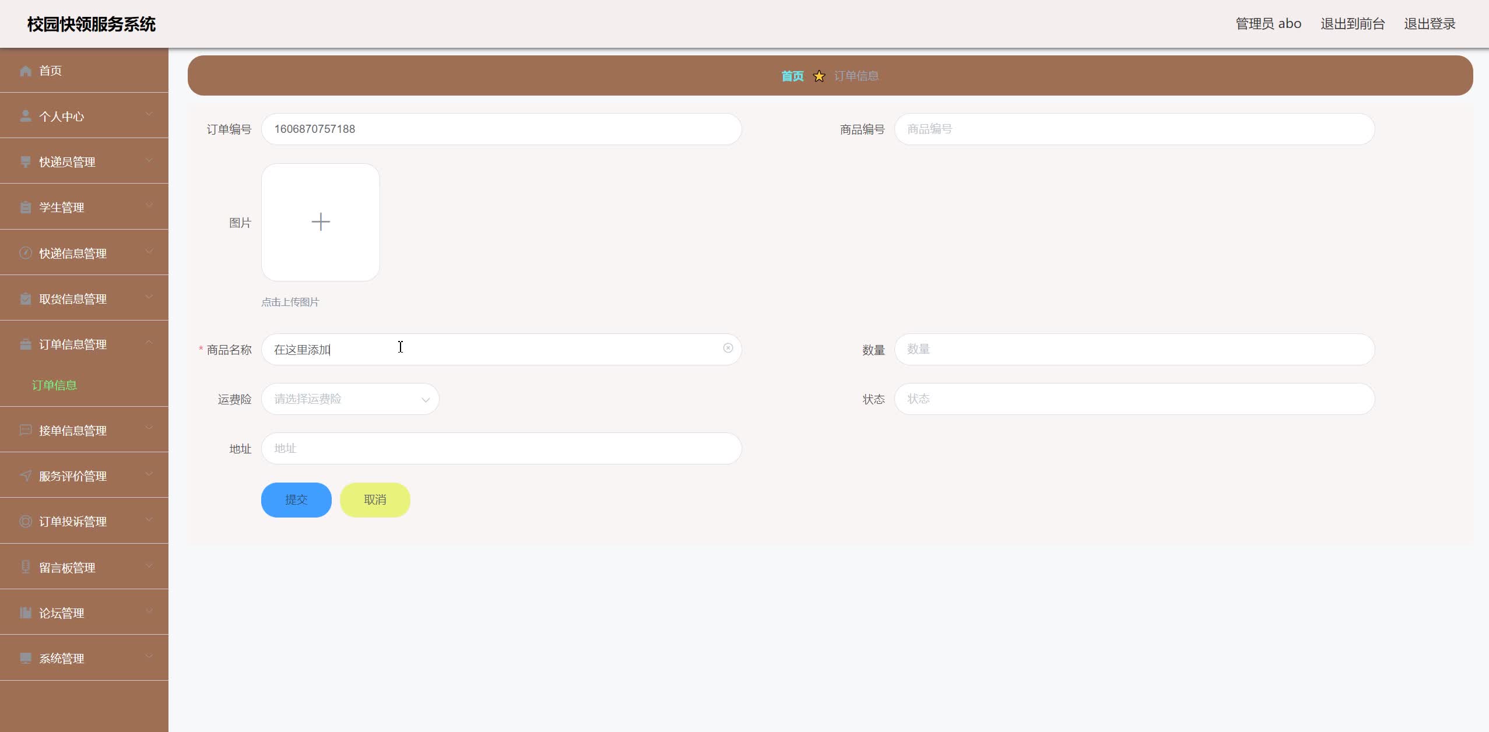Click the 取货信息管理 shield icon
Image resolution: width=1489 pixels, height=732 pixels.
[x=26, y=298]
